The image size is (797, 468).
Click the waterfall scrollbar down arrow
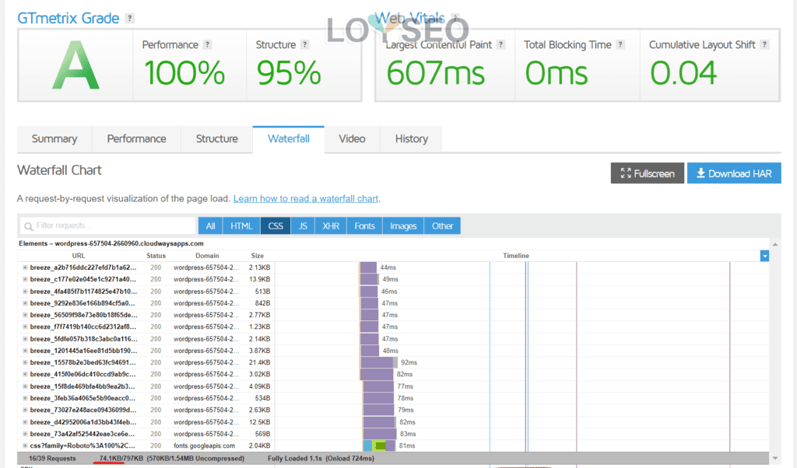click(x=775, y=459)
